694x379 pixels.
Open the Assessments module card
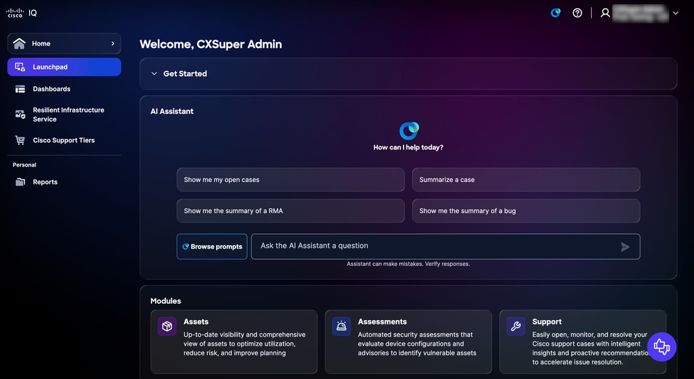(408, 342)
